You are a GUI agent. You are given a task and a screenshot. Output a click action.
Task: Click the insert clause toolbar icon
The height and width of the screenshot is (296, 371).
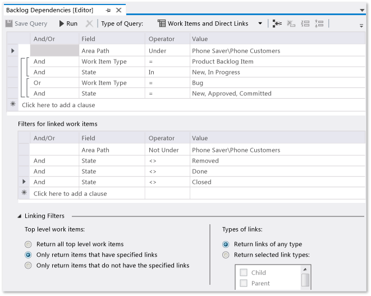277,24
